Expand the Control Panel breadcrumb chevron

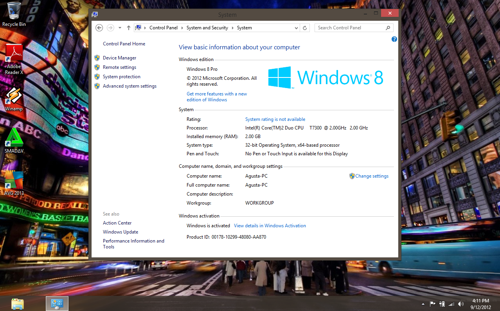182,28
